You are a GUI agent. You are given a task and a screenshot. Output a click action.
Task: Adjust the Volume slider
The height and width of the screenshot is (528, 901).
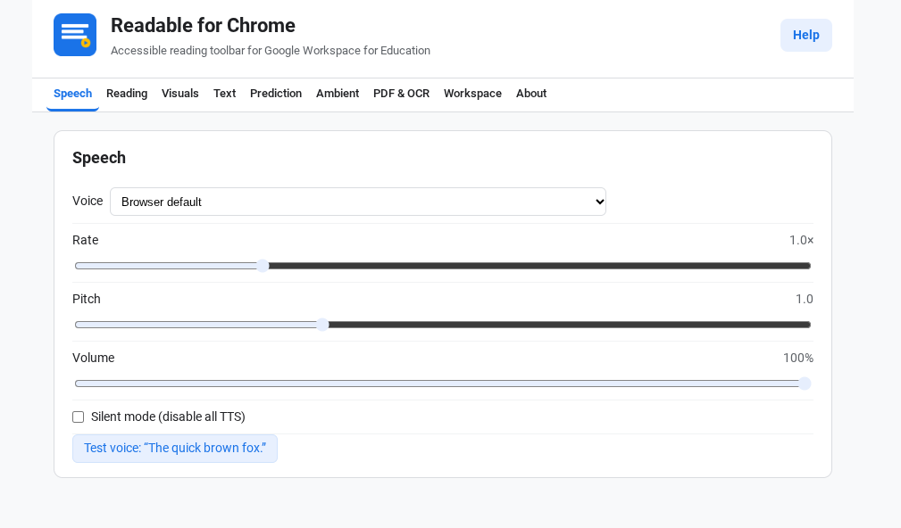tap(442, 384)
